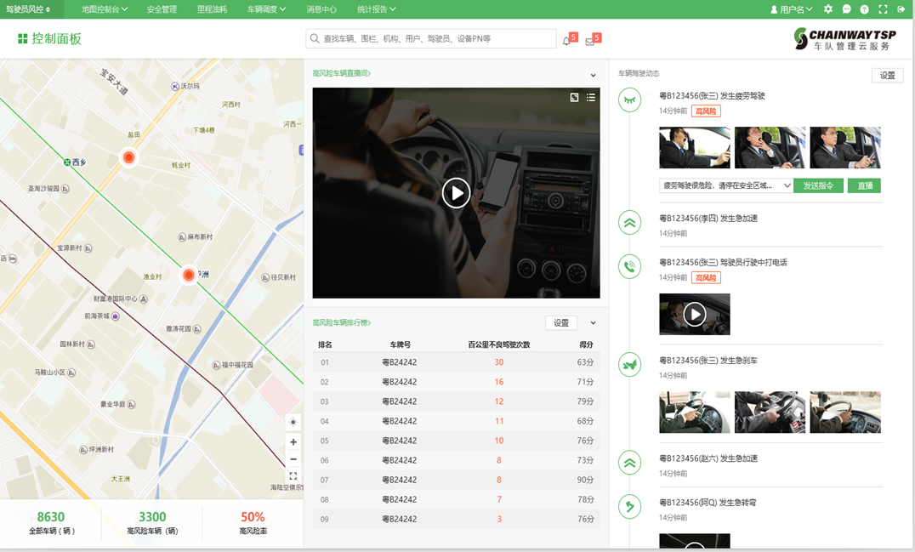
Task: Click the 3300 高风险车辆 statistic
Action: coord(152,523)
